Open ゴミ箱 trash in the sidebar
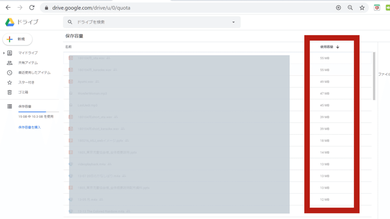Image resolution: width=390 pixels, height=219 pixels. pos(23,92)
